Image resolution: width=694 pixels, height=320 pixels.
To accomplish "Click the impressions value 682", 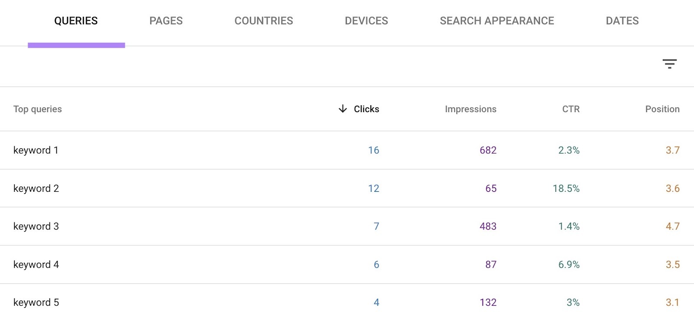I will (488, 150).
